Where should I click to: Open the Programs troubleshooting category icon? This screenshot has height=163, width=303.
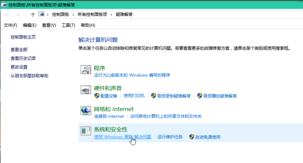point(86,70)
